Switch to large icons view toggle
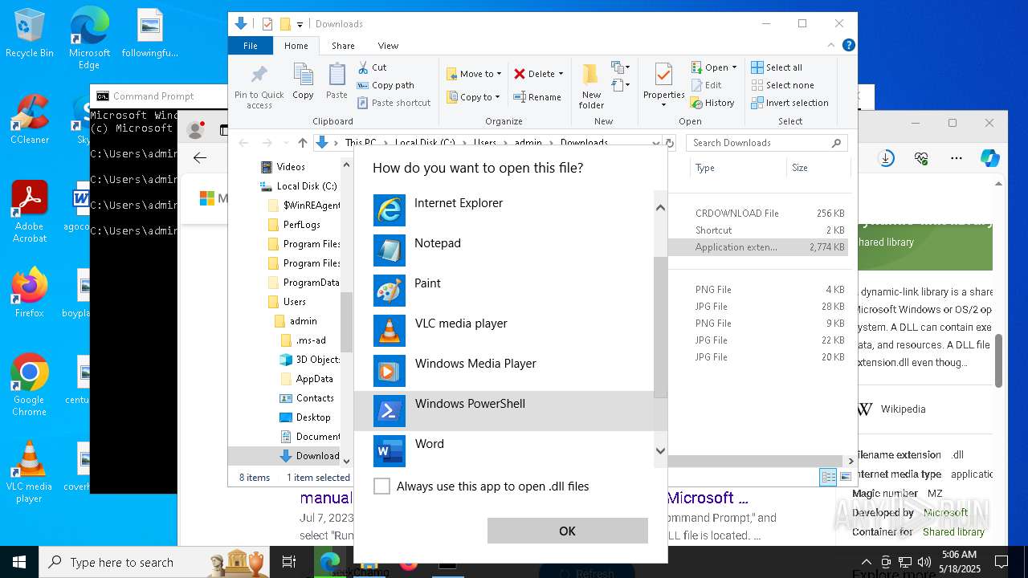This screenshot has width=1028, height=578. pos(845,477)
